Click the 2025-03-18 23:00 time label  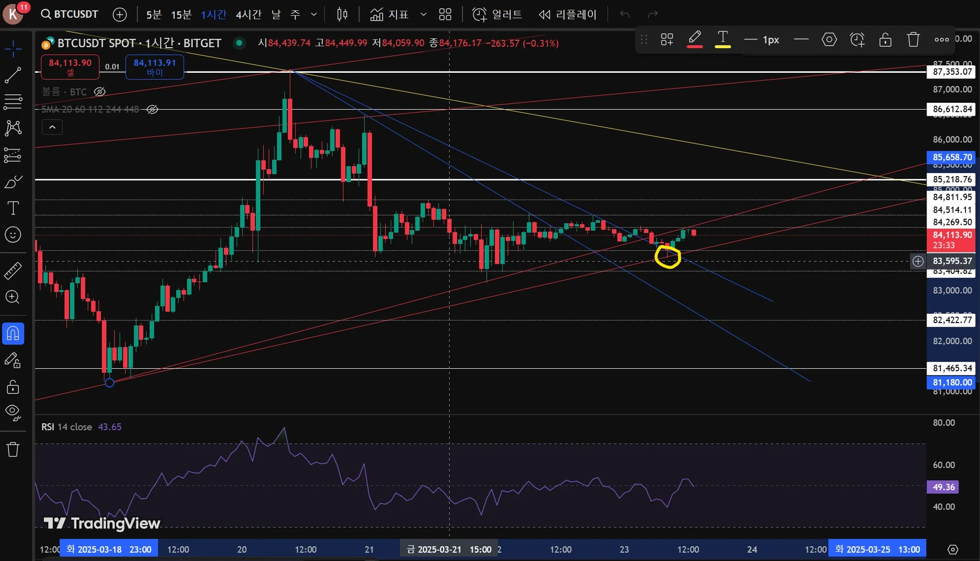109,549
